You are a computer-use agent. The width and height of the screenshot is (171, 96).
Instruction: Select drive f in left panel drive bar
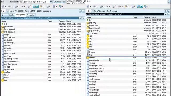(29, 6)
